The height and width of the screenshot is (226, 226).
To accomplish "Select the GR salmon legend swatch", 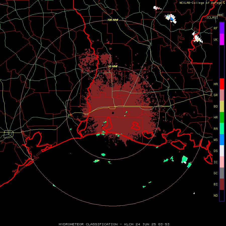I will pyautogui.click(x=222, y=95).
